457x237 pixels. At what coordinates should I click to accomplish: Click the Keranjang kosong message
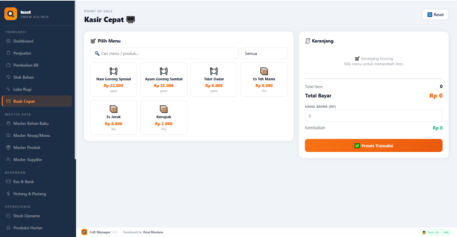click(374, 59)
